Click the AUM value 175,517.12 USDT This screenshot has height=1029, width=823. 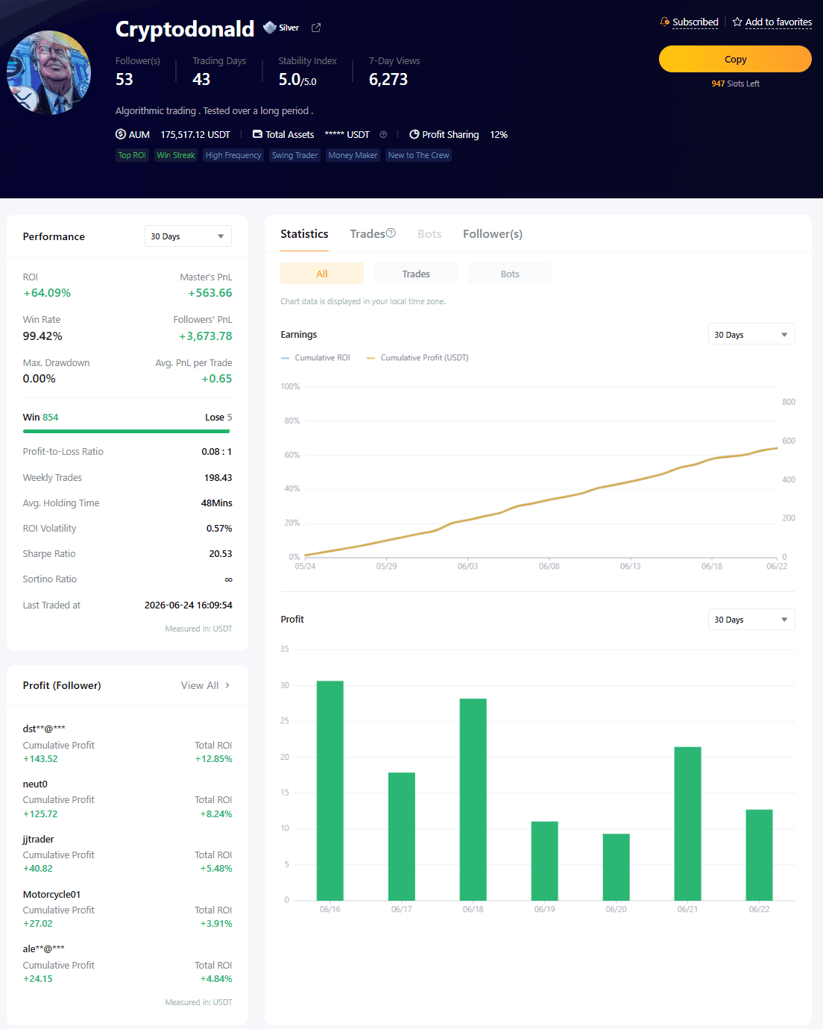click(x=195, y=135)
